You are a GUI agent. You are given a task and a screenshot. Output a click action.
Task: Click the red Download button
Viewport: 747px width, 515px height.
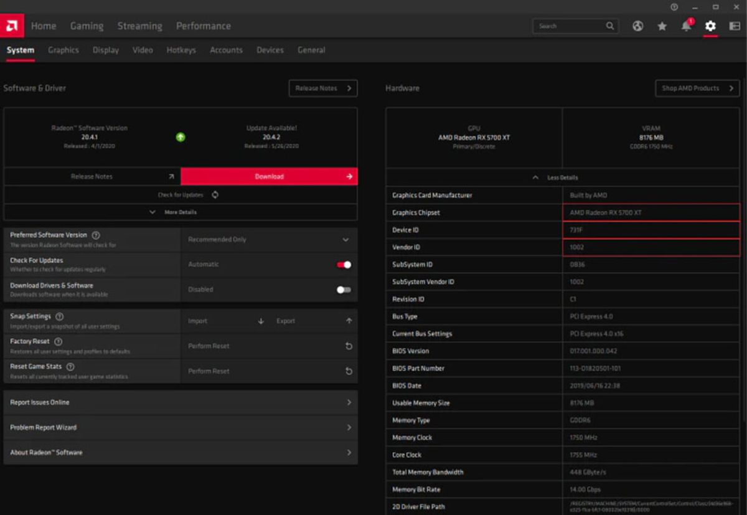[270, 177]
